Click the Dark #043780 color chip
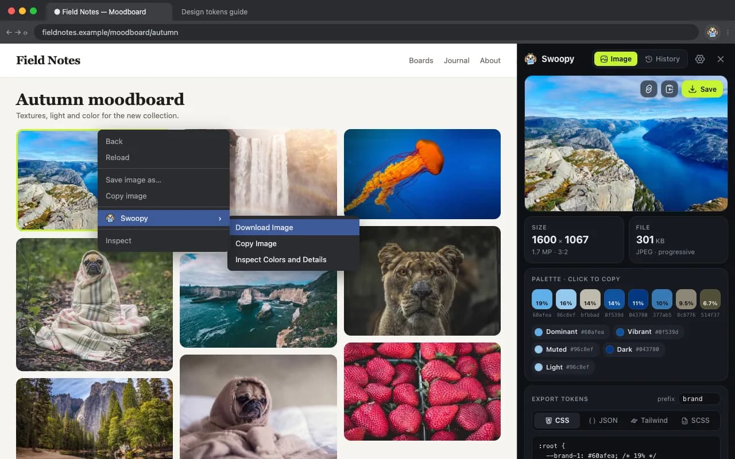Screen dimensions: 735x459 (x=633, y=349)
